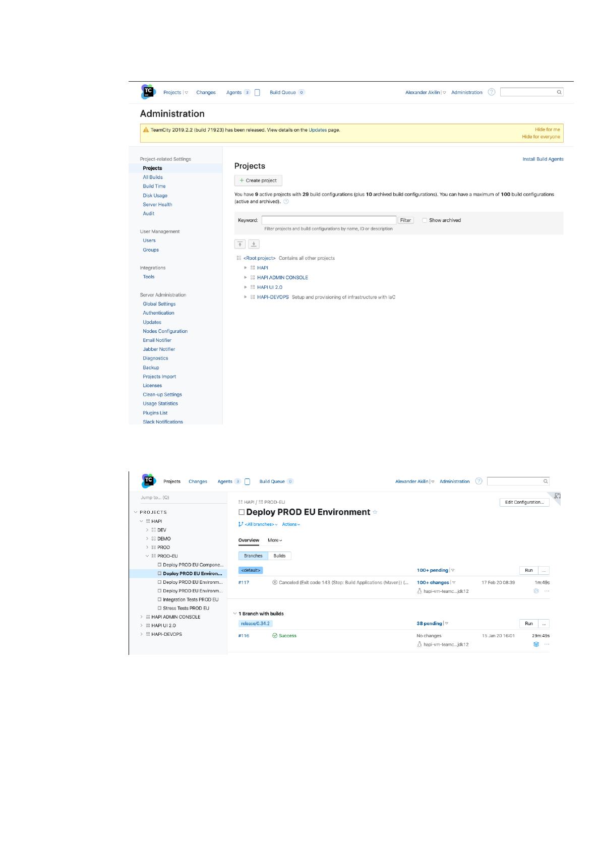Screen dimensions: 600x849
Task: Click search magnifier in lower screenshot header
Action: tap(546, 481)
